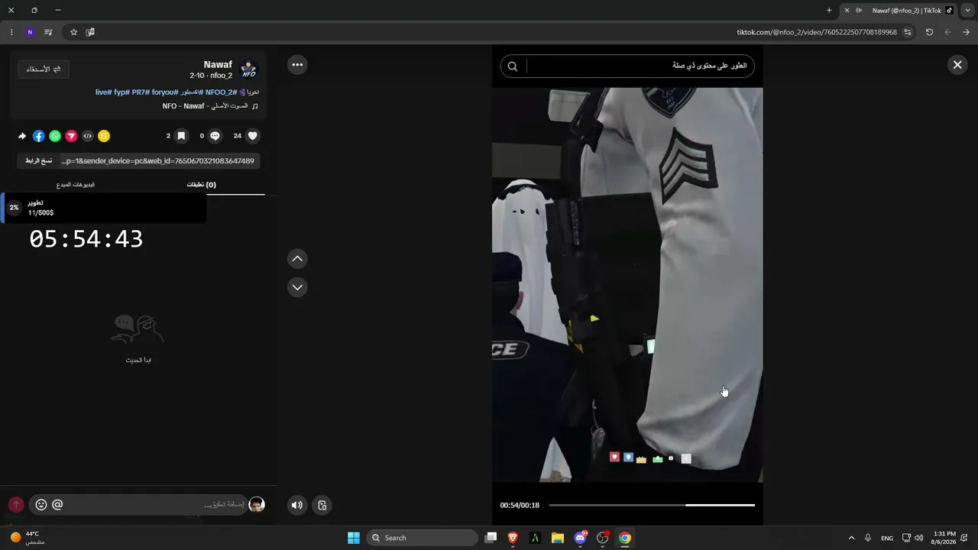Switch to the comments (0) tab
978x550 pixels.
coord(202,185)
